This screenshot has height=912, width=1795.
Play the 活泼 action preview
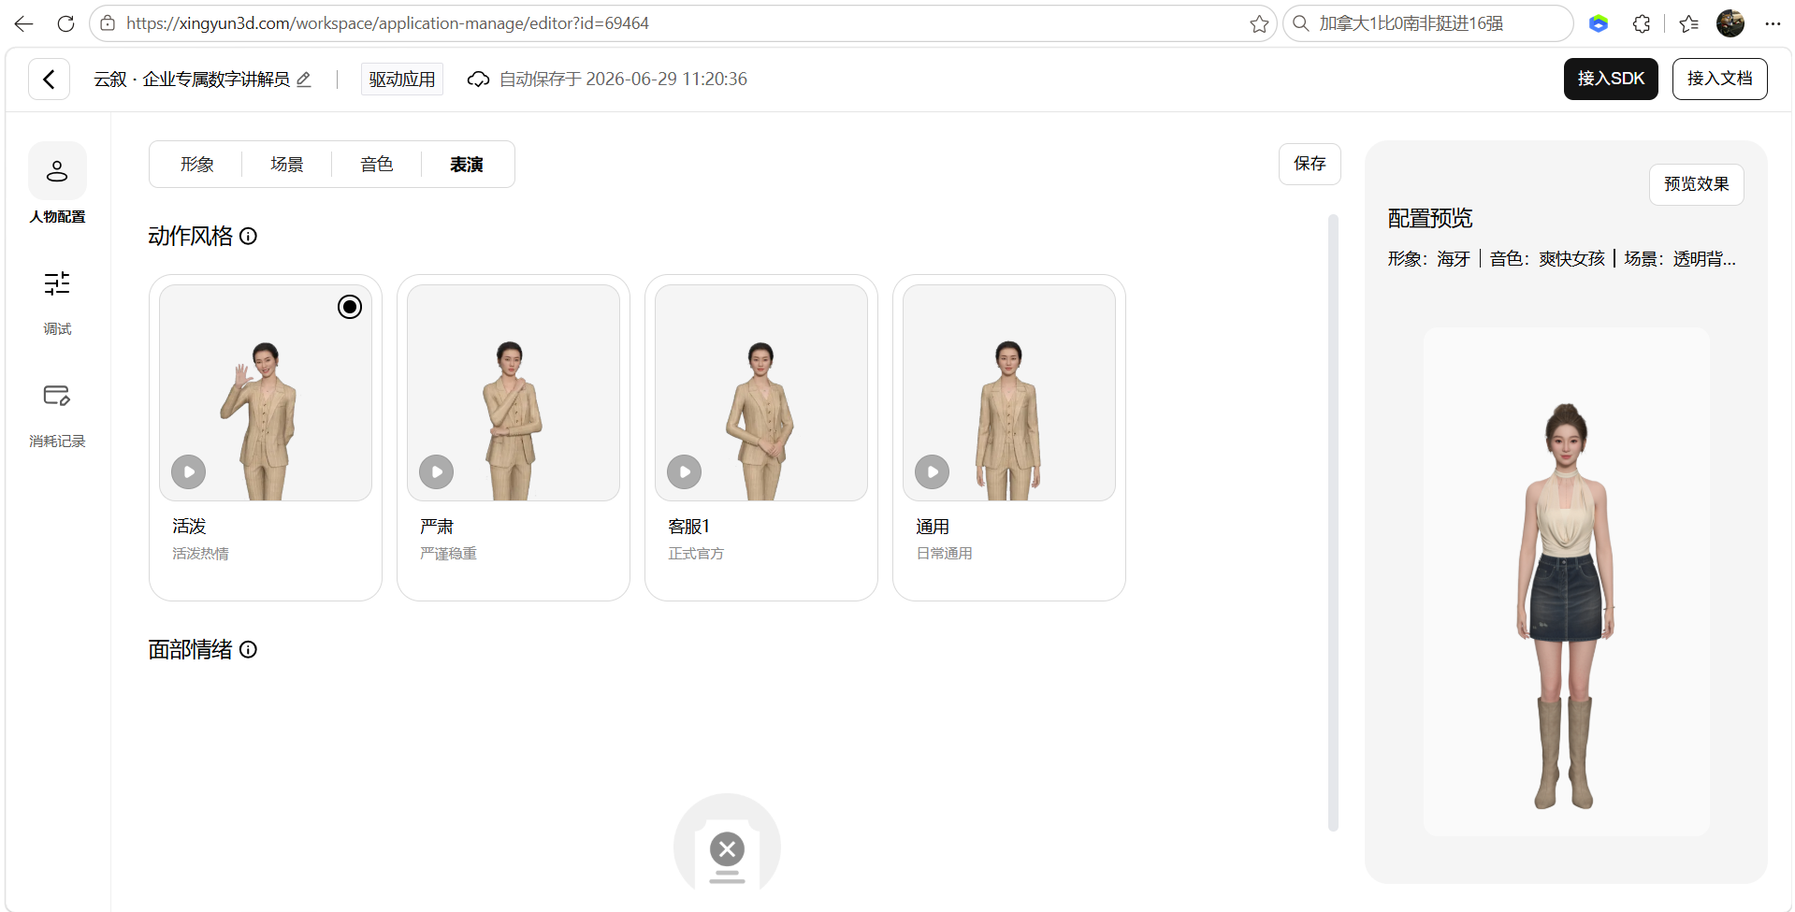click(x=189, y=471)
